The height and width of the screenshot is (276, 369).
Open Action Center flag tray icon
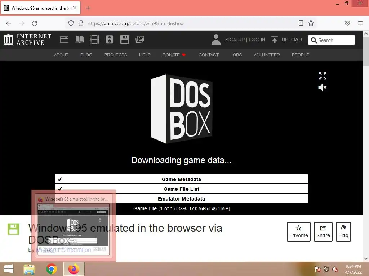(x=317, y=269)
